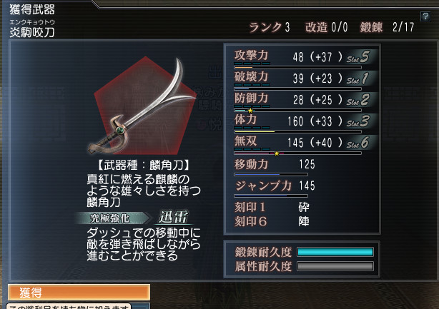The height and width of the screenshot is (309, 439).
Task: Click the gray 属性耐久度 gauge
Action: click(x=335, y=266)
